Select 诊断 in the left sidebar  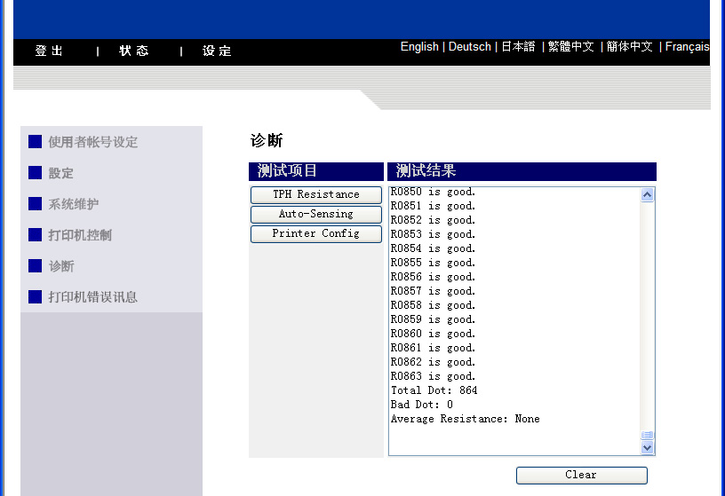click(61, 266)
